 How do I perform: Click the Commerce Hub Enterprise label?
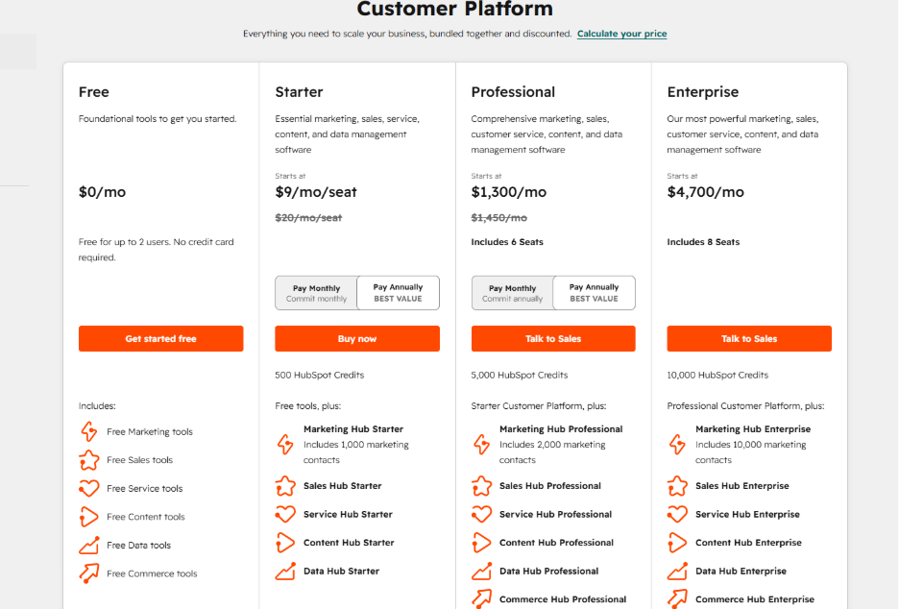[x=755, y=599]
